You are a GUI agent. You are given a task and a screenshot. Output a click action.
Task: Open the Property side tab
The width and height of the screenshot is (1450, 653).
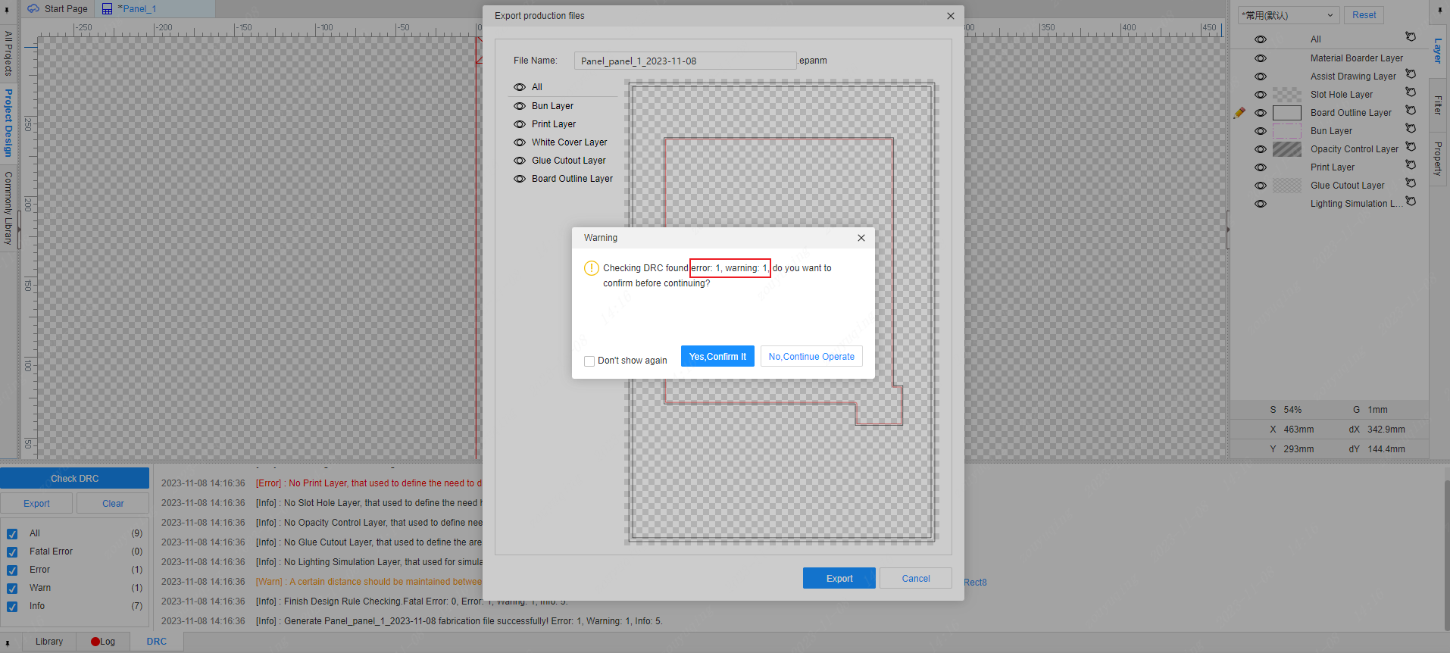1438,158
